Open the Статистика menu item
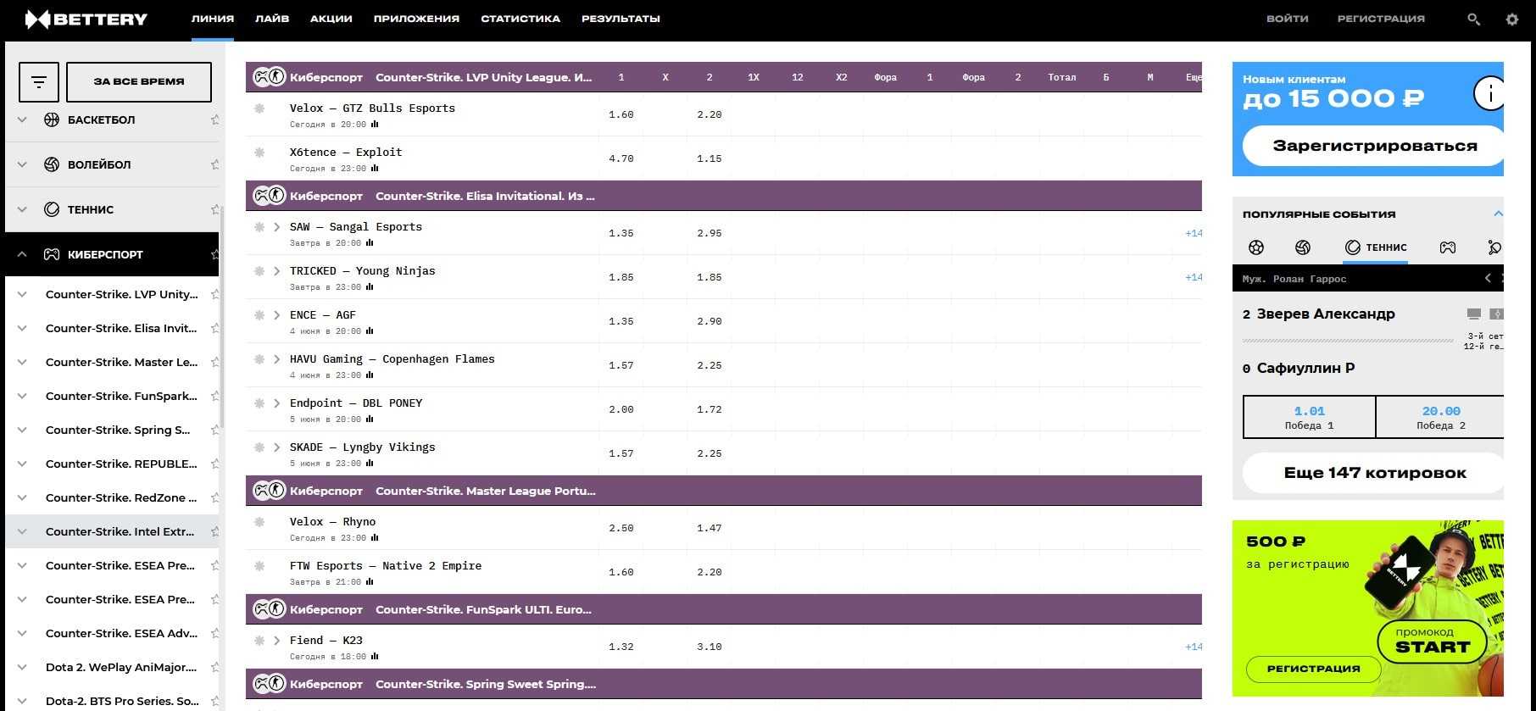The width and height of the screenshot is (1536, 711). pyautogui.click(x=520, y=19)
